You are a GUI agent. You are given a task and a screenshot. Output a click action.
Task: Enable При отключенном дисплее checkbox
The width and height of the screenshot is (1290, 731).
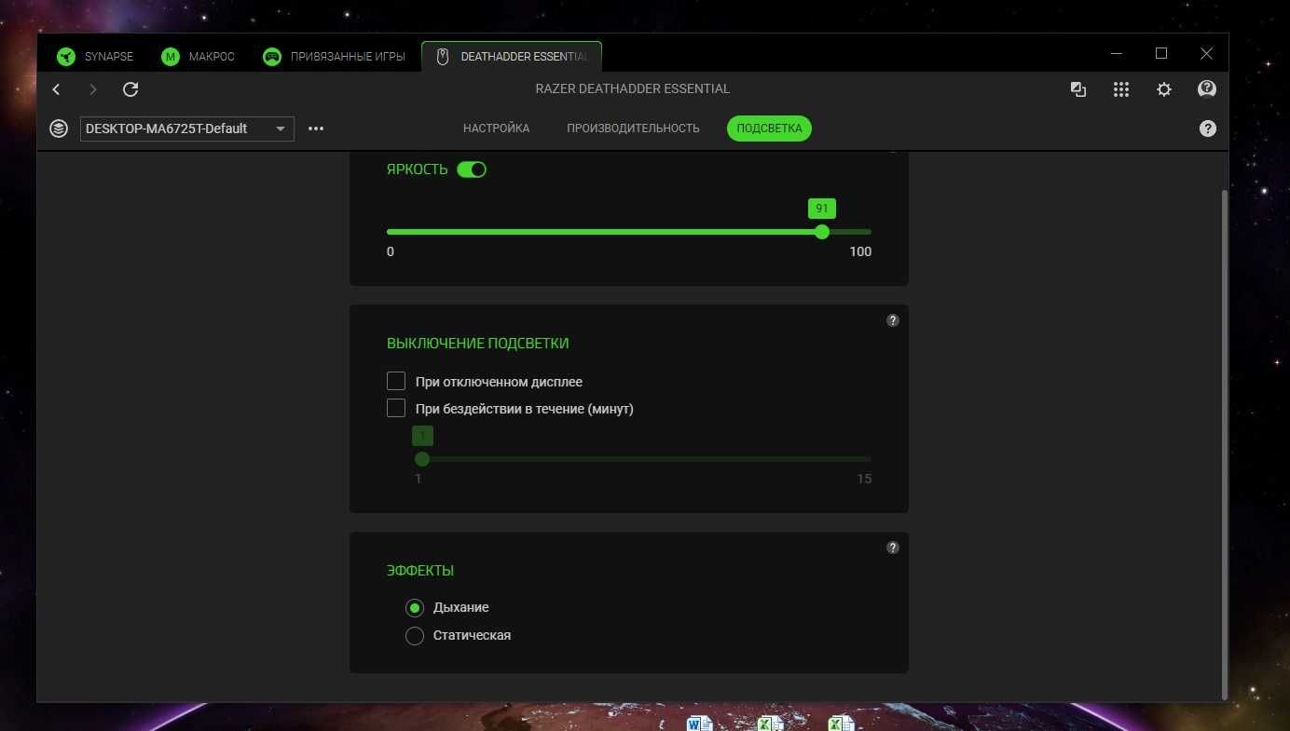(396, 381)
